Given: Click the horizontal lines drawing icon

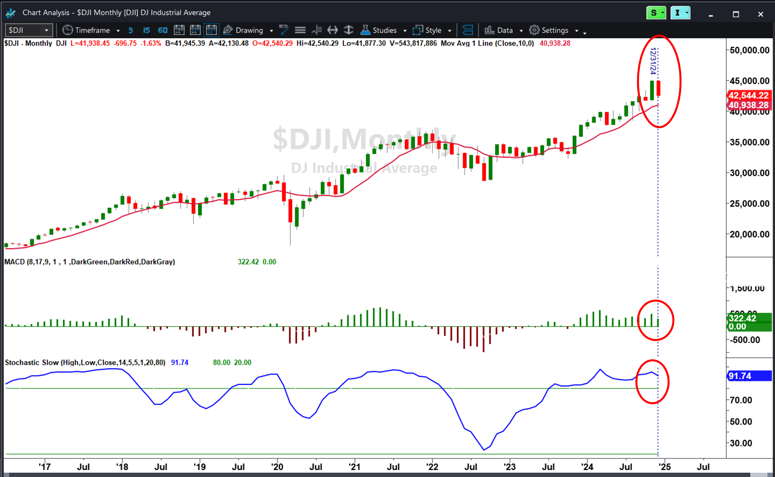Looking at the screenshot, I should pos(300,30).
